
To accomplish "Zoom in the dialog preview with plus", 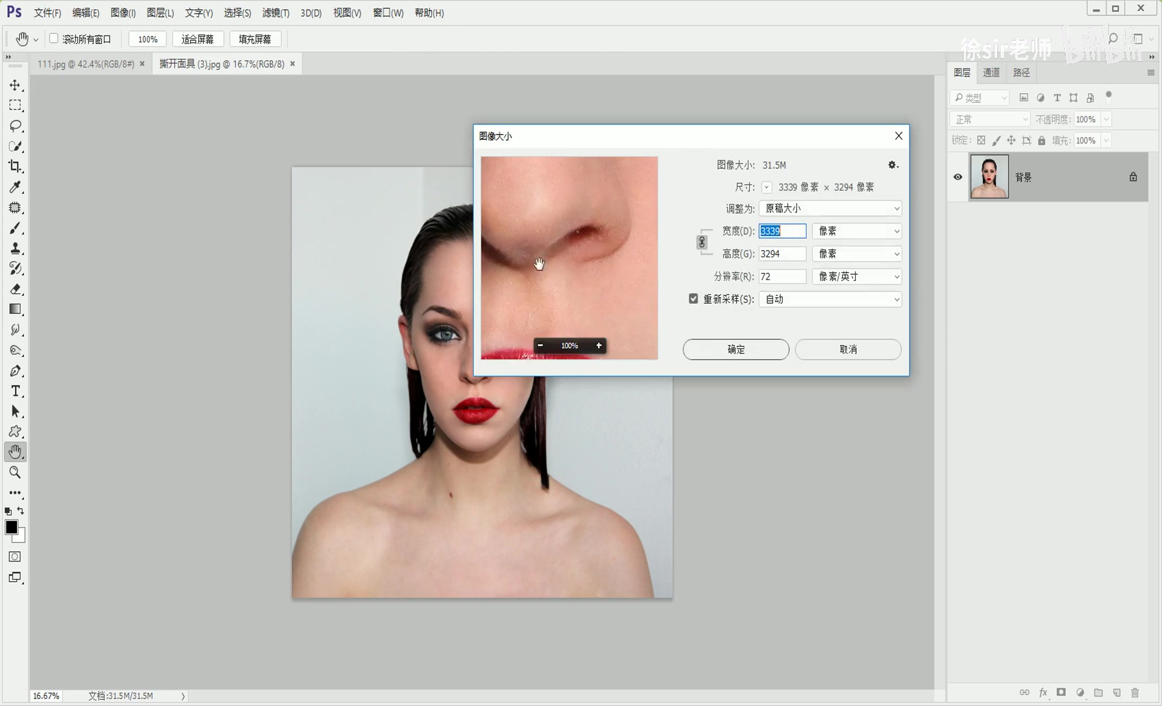I will (x=598, y=345).
